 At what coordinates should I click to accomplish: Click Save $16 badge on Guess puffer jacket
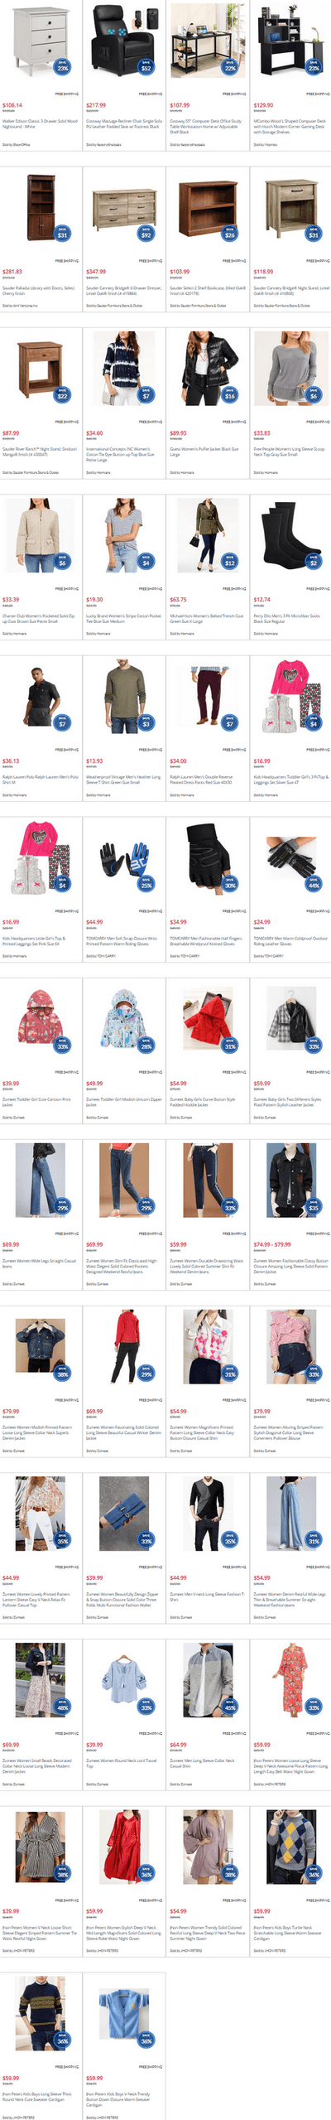(x=229, y=394)
